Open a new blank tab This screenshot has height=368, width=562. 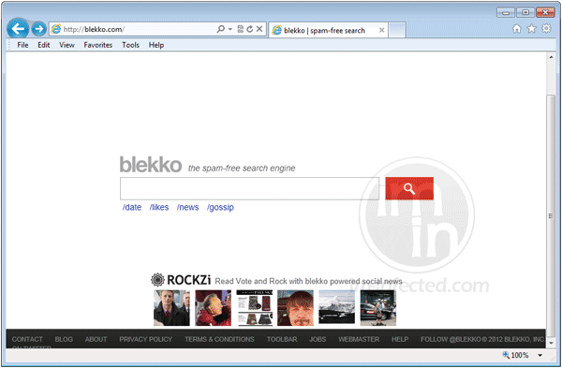click(397, 30)
